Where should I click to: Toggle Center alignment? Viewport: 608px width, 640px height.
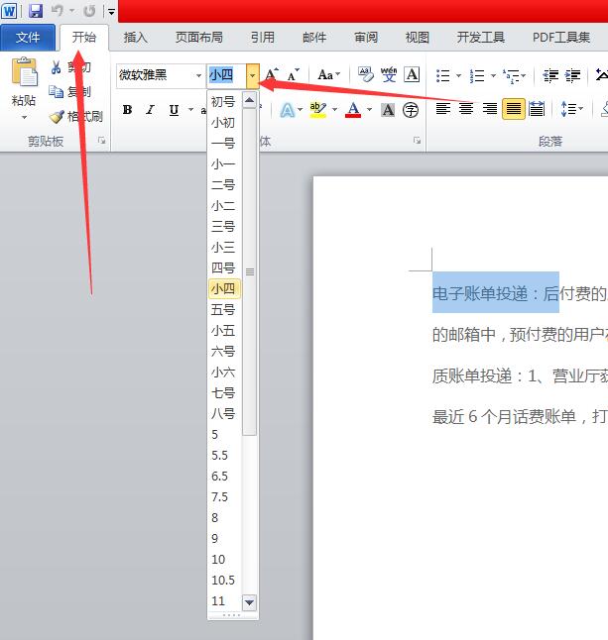click(466, 109)
